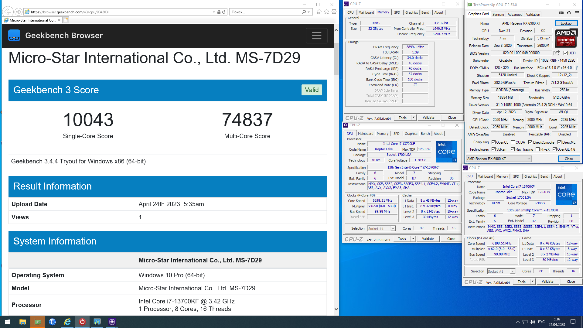Go back in Internet Explorer
583x328 pixels.
pos(8,12)
